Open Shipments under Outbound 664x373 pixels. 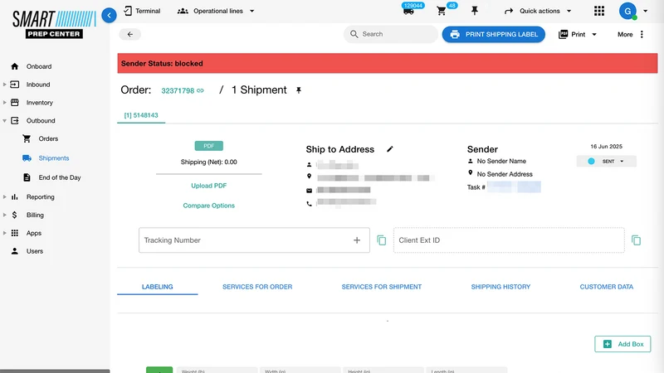click(54, 158)
